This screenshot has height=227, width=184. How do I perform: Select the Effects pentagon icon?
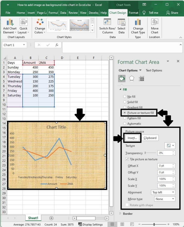(x=132, y=79)
